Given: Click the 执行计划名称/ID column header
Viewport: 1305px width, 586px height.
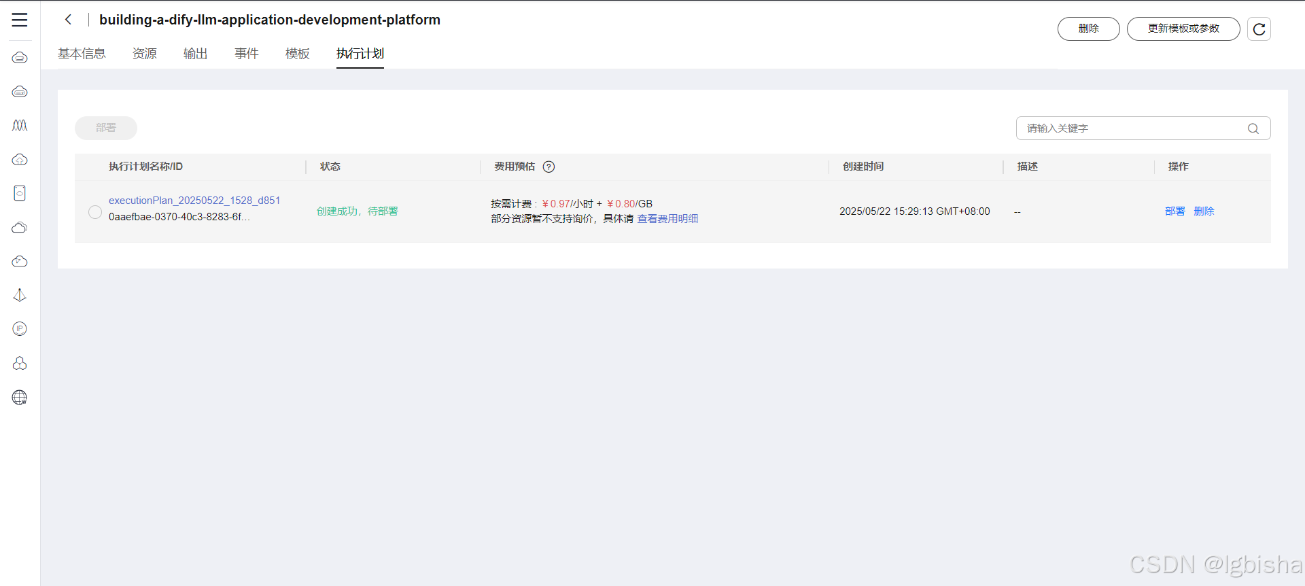Looking at the screenshot, I should pyautogui.click(x=145, y=167).
